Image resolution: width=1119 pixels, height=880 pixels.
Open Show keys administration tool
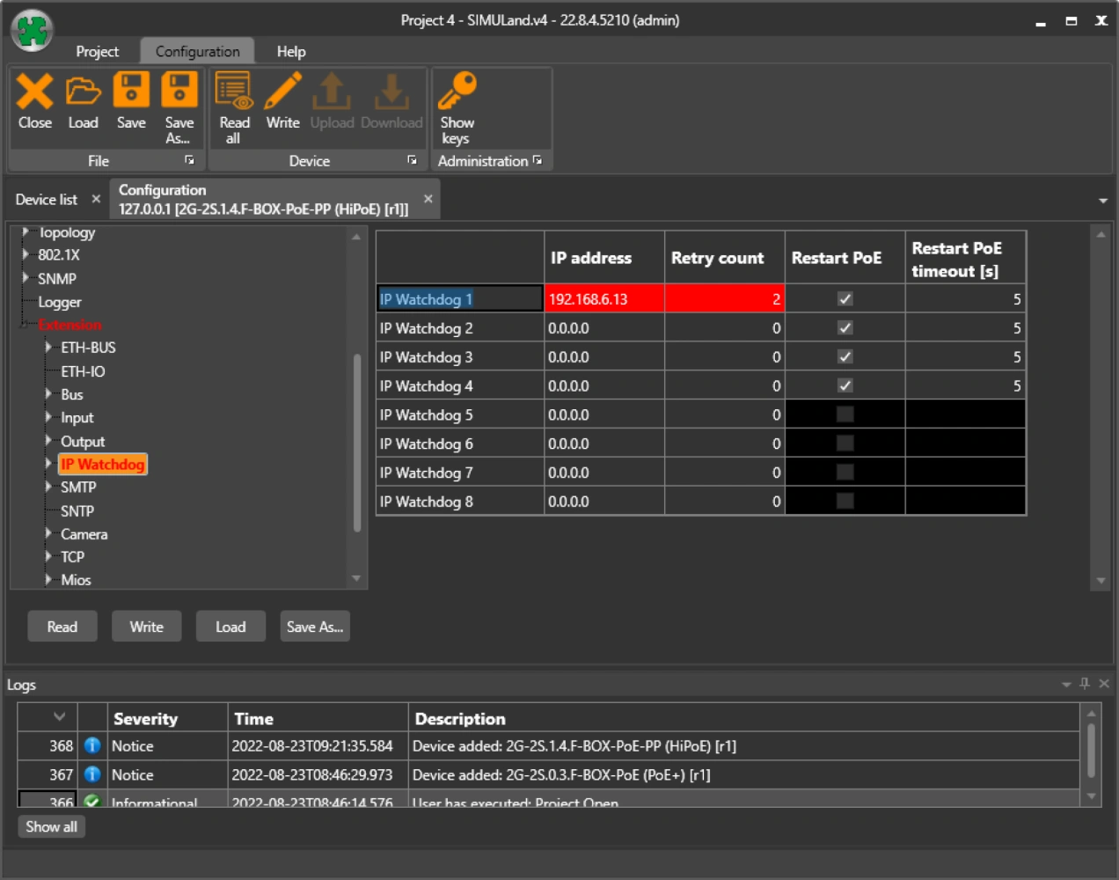pos(457,92)
